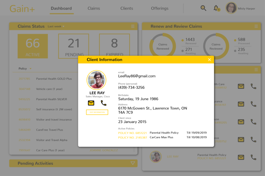Open policy 8535072 link
Viewport: 265px width, 176px height.
25,109
